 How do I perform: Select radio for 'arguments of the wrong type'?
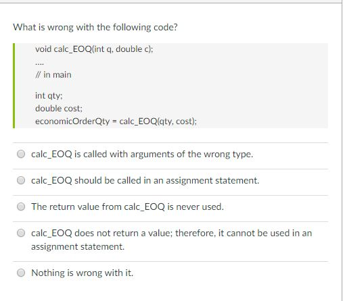[x=21, y=154]
